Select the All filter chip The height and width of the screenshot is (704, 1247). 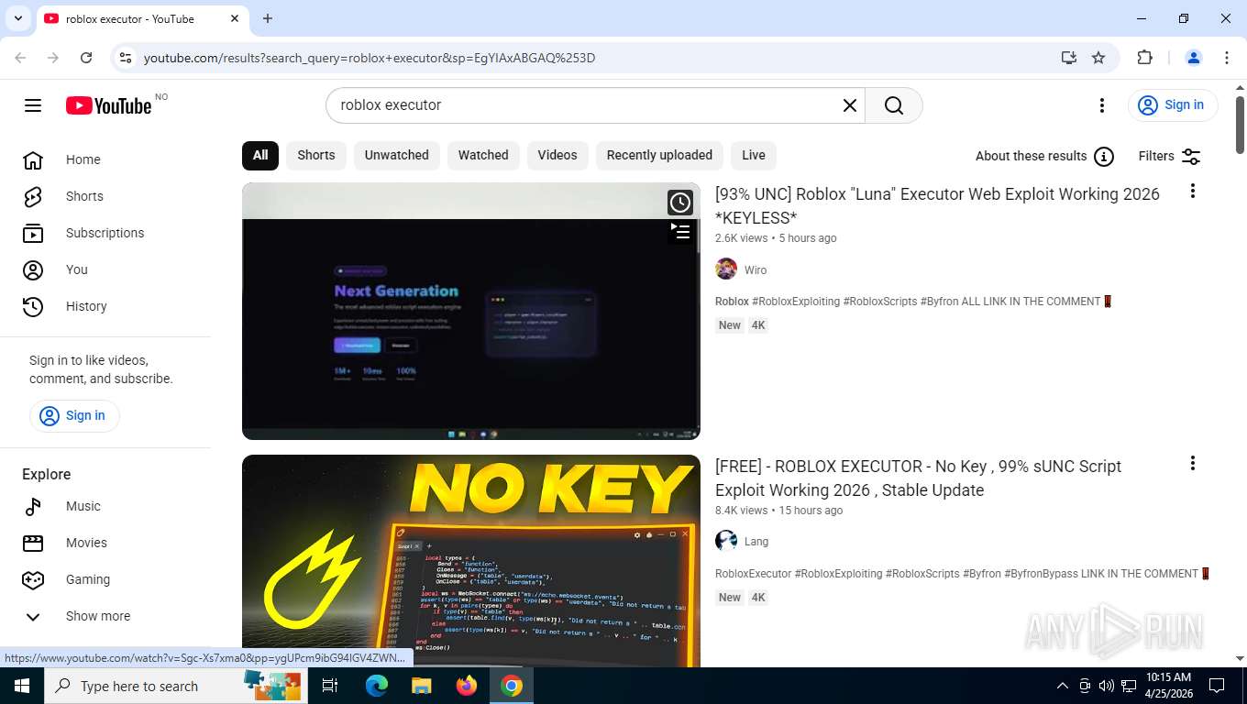click(x=260, y=155)
